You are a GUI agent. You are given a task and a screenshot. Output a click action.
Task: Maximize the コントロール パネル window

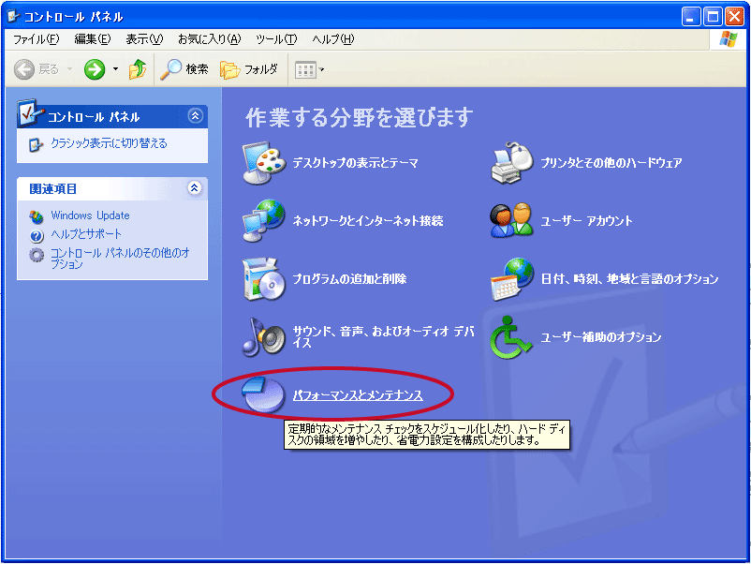713,17
